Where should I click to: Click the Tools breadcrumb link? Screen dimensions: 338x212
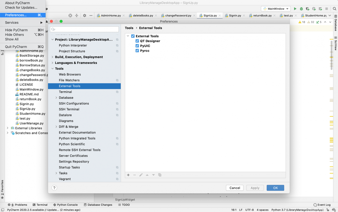(129, 28)
